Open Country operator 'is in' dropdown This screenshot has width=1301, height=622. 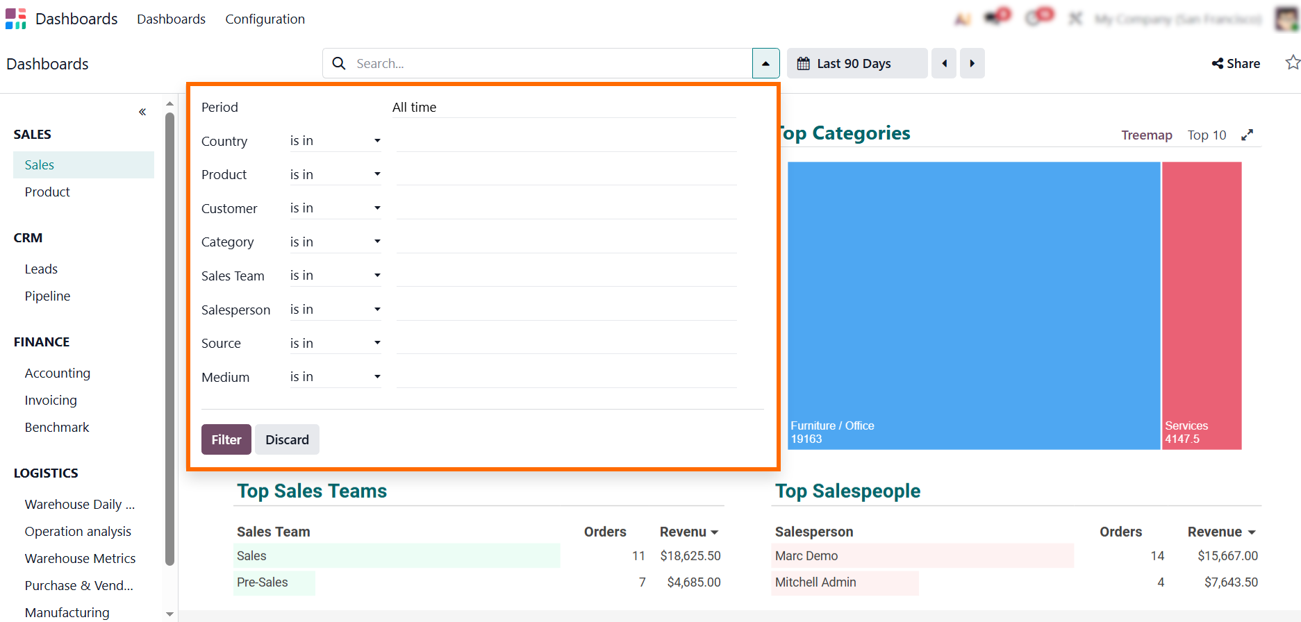(x=335, y=141)
